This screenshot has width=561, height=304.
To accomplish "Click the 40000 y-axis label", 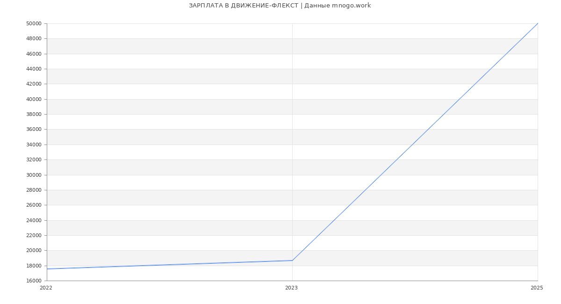I will (x=34, y=99).
